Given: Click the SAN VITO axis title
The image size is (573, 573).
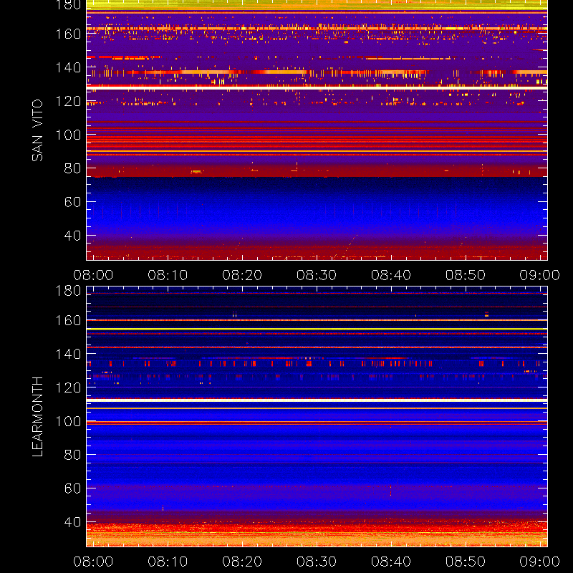Looking at the screenshot, I should (x=37, y=130).
